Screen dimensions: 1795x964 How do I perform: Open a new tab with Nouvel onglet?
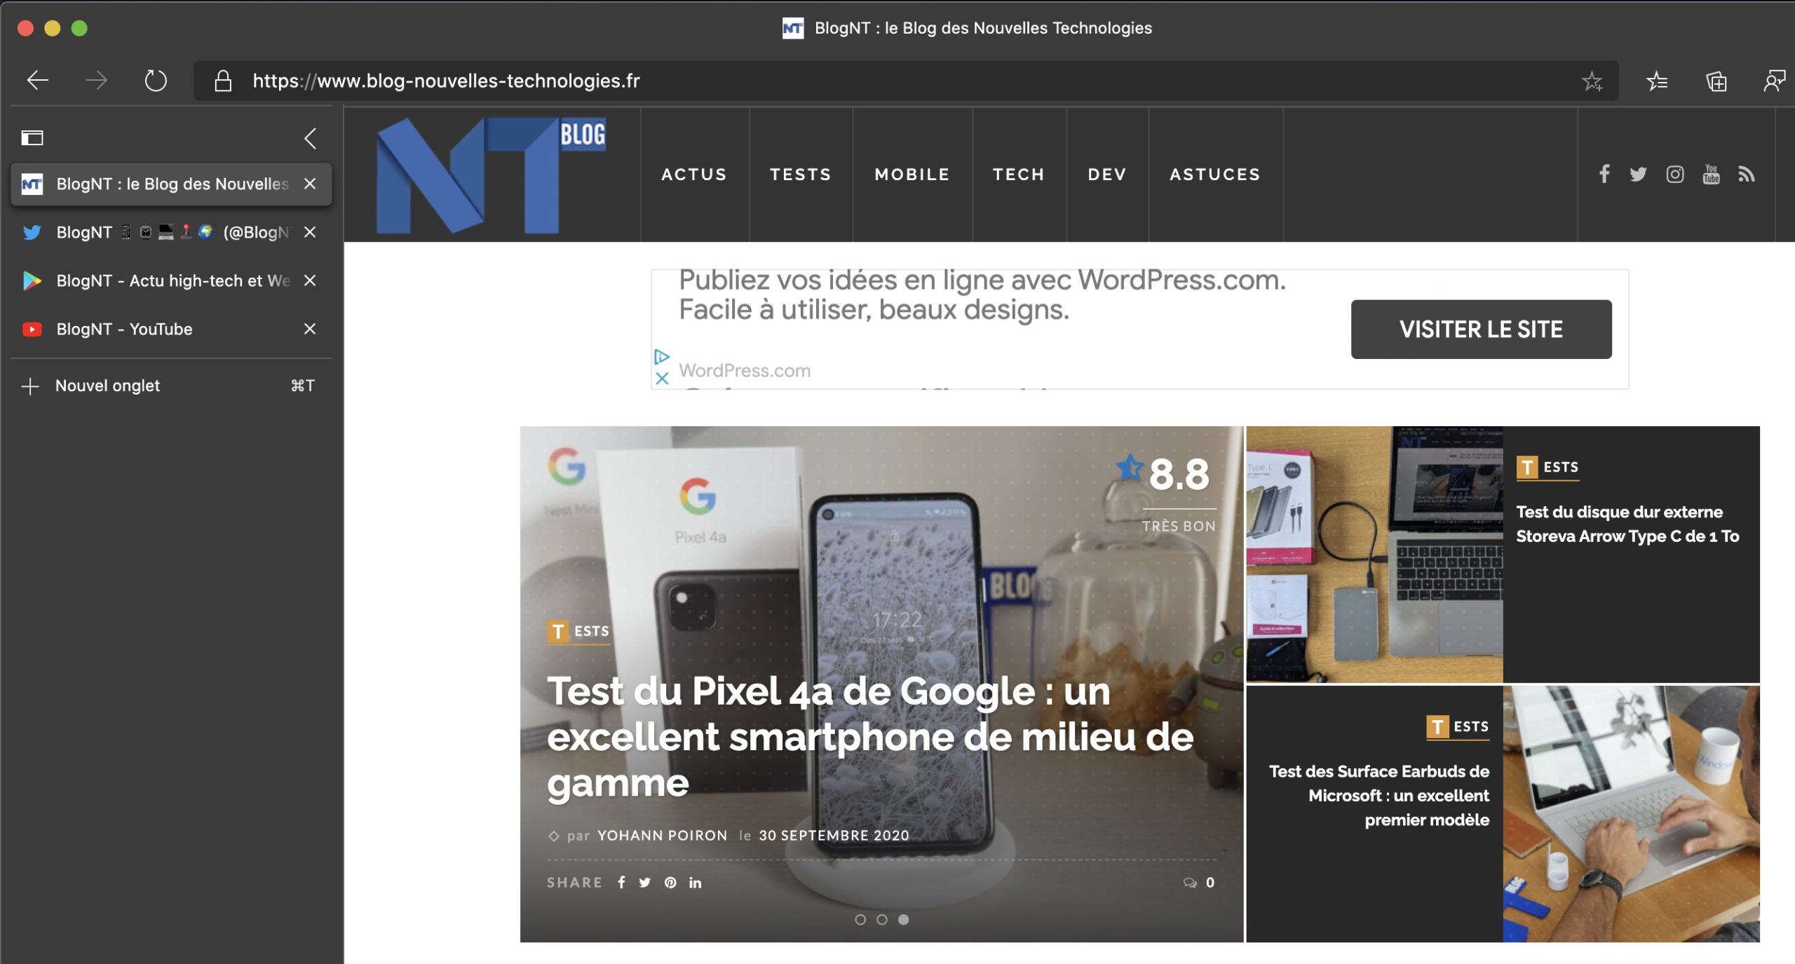coord(107,385)
